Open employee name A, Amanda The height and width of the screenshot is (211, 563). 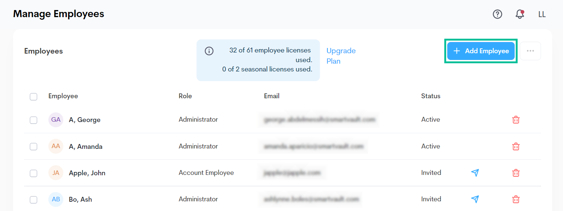click(86, 147)
